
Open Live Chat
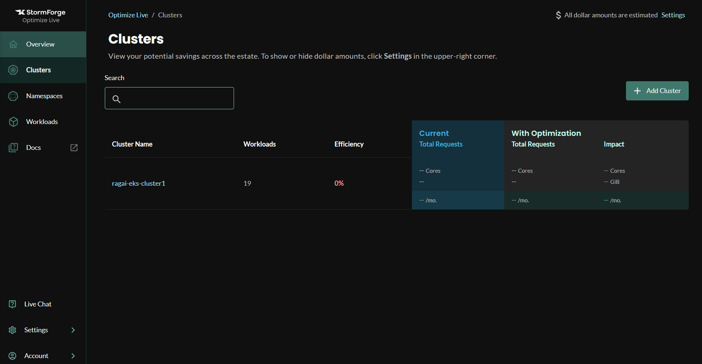(43, 304)
